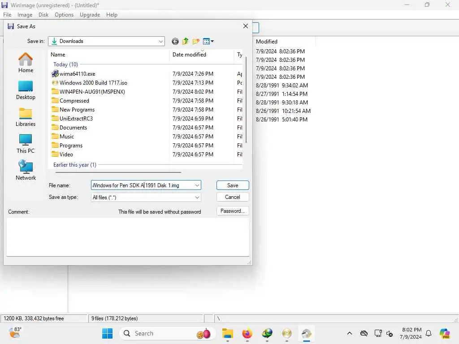Create a new folder icon
Screen dimensions: 459x344
click(196, 42)
